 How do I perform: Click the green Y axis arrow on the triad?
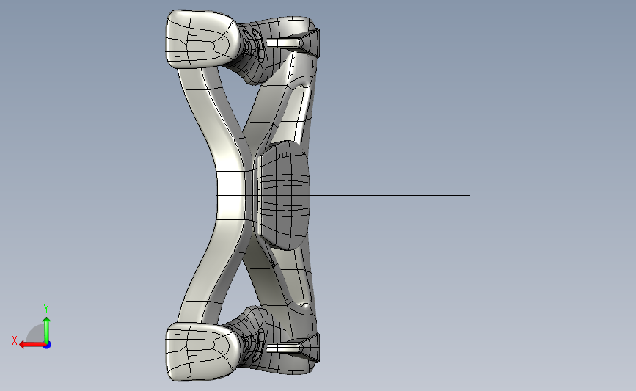tap(47, 330)
